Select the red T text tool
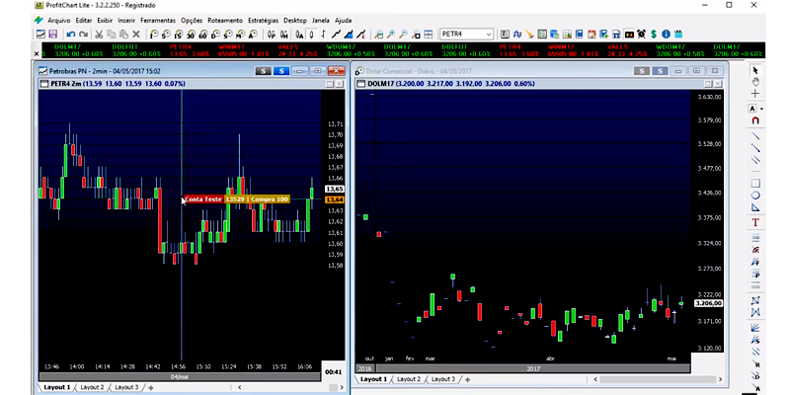Viewport: 790px width, 395px height. pyautogui.click(x=755, y=223)
